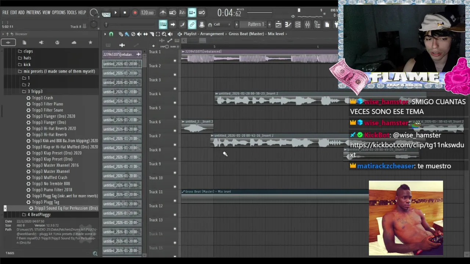Choose the Select marquee tool
470x264 pixels.
click(158, 34)
